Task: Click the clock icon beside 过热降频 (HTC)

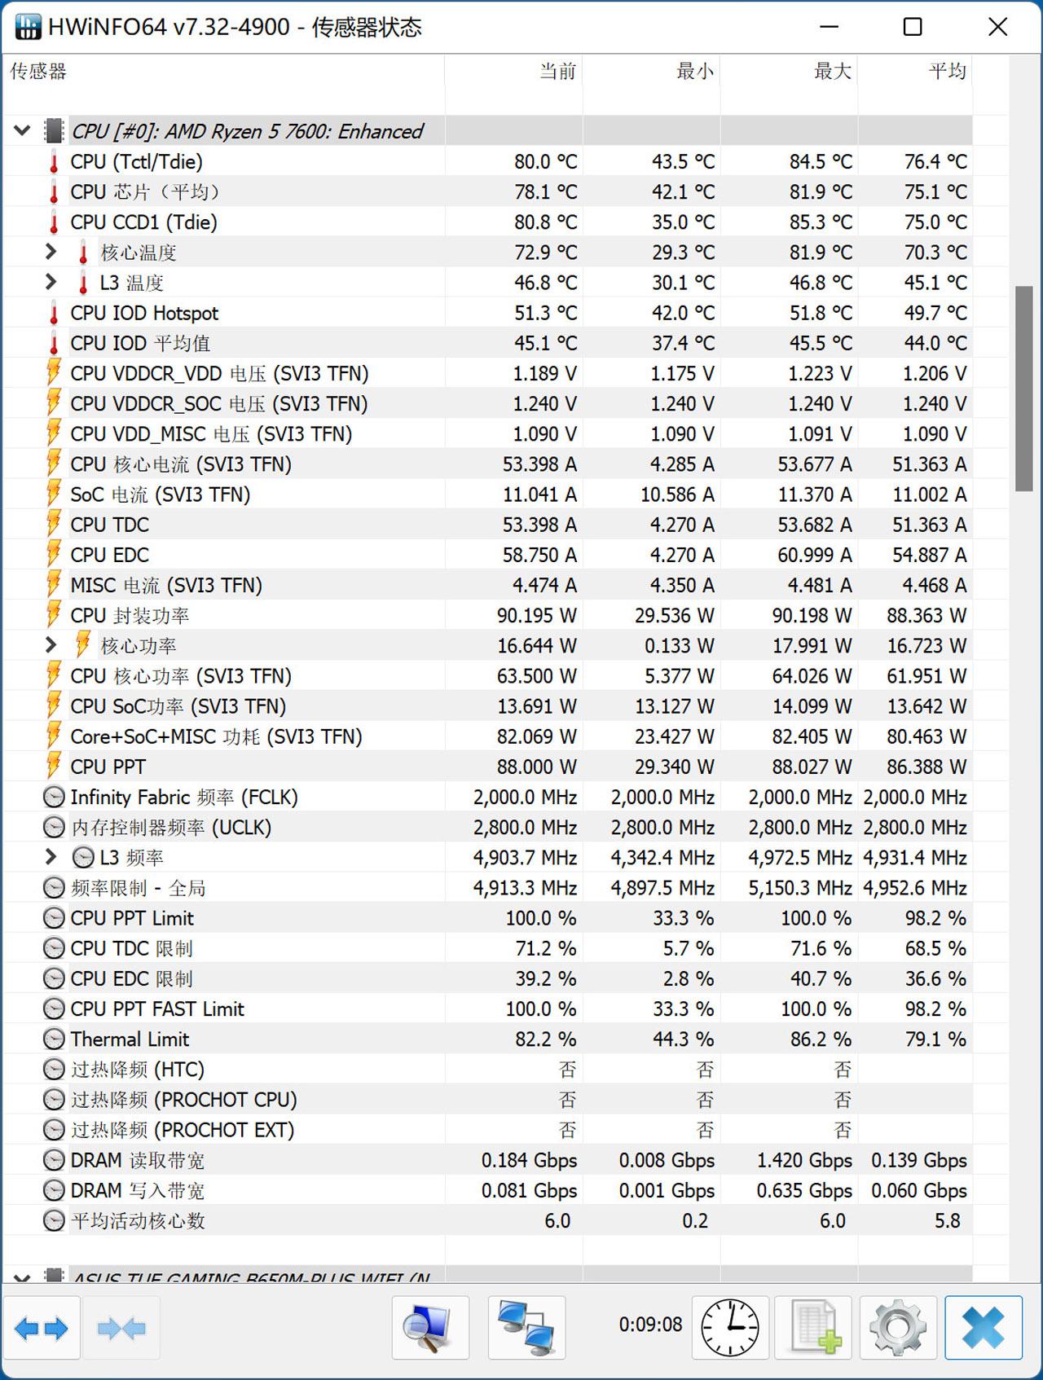Action: [x=54, y=1070]
